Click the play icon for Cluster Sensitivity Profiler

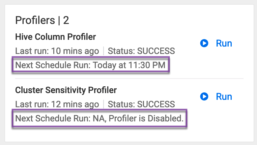[x=204, y=97]
